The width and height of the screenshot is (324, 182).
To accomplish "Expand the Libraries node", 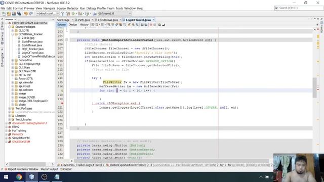I will 9,116.
